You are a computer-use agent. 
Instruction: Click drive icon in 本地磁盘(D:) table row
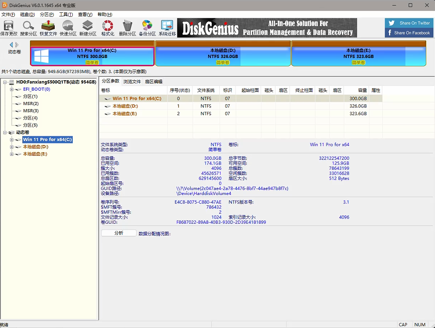(107, 106)
